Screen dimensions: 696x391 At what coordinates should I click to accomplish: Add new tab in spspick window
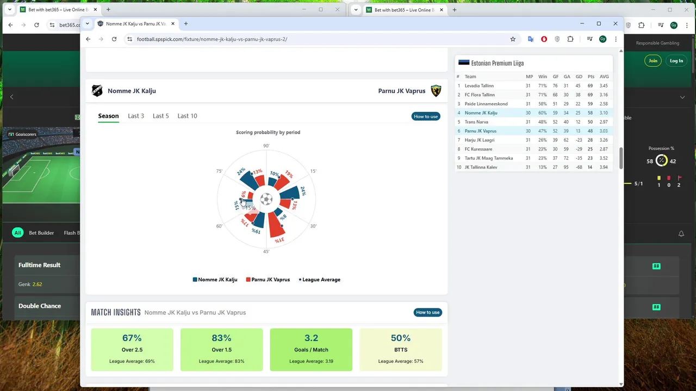(x=186, y=24)
